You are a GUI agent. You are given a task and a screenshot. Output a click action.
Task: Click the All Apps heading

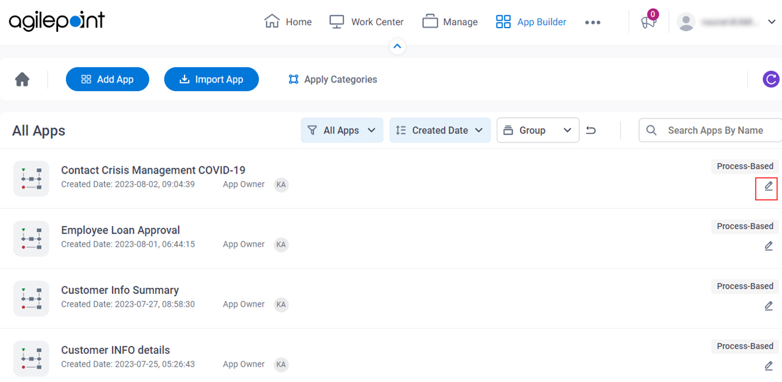coord(38,131)
